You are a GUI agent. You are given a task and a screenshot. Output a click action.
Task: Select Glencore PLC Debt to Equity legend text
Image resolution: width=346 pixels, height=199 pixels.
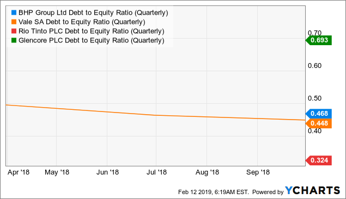92,40
